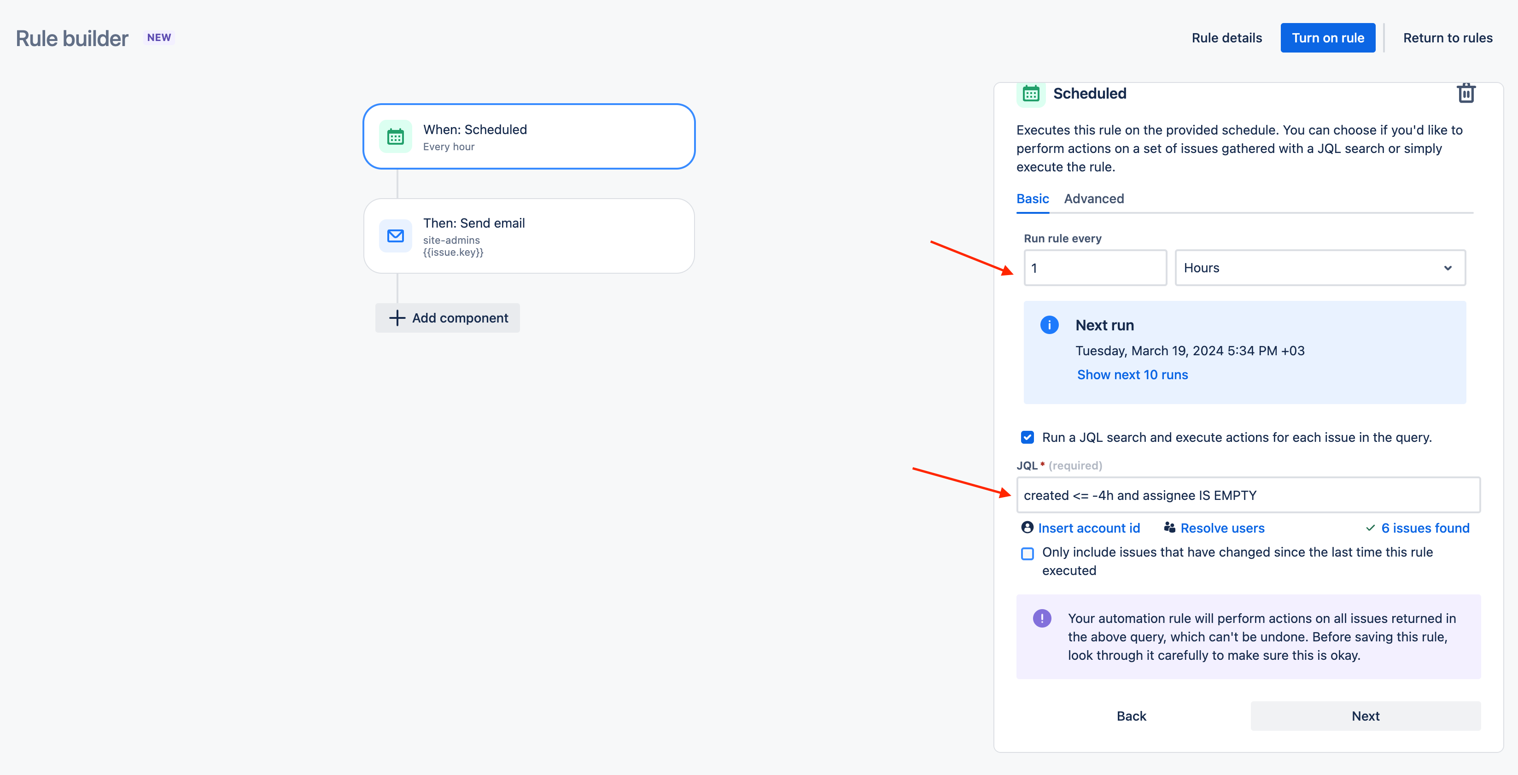Screen dimensions: 1518x775
Task: Select the Basic tab
Action: coord(1033,199)
